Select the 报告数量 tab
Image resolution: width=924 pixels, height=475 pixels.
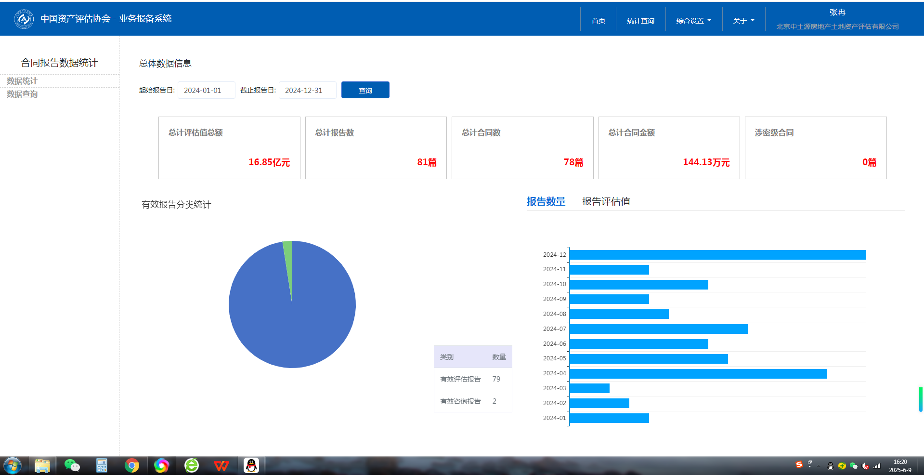[x=546, y=201]
